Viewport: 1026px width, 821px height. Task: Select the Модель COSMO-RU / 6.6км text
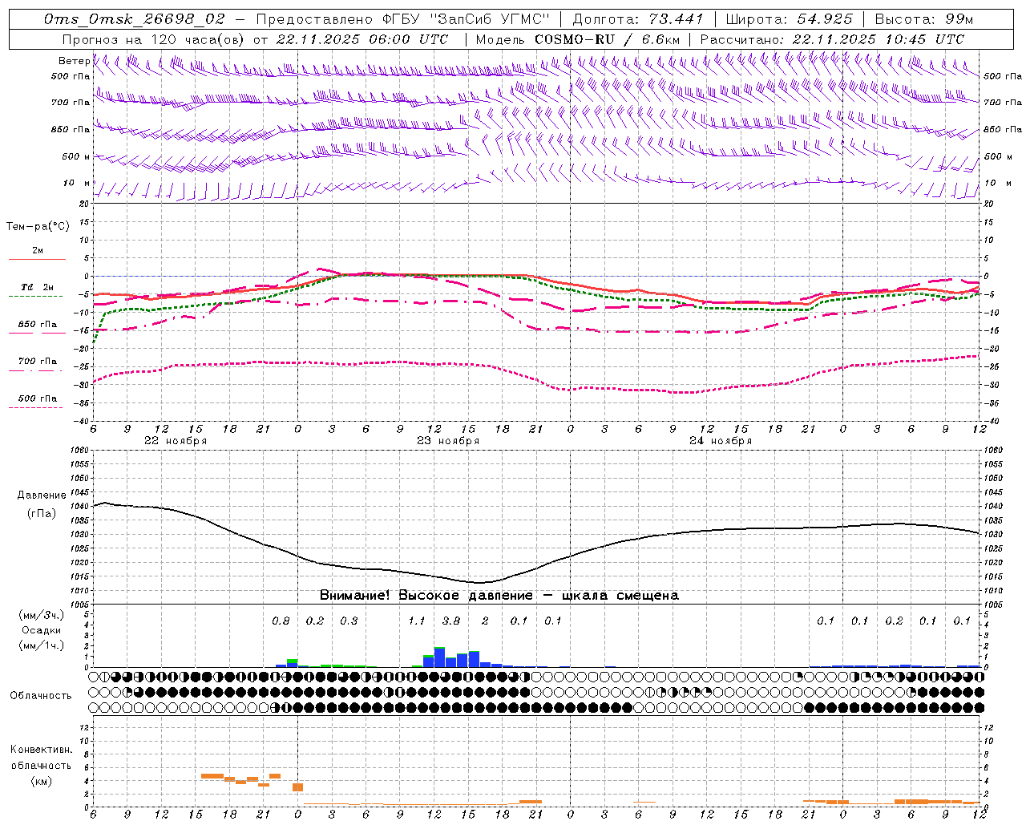tap(577, 39)
